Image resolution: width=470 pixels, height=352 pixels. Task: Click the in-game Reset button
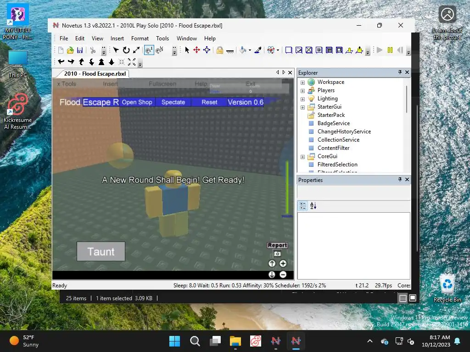click(209, 102)
